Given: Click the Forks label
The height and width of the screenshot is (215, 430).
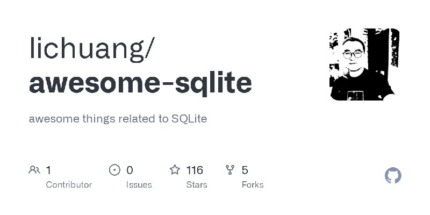Looking at the screenshot, I should [x=253, y=184].
